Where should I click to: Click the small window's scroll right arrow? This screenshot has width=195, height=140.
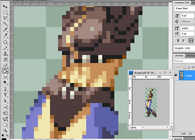tap(168, 127)
